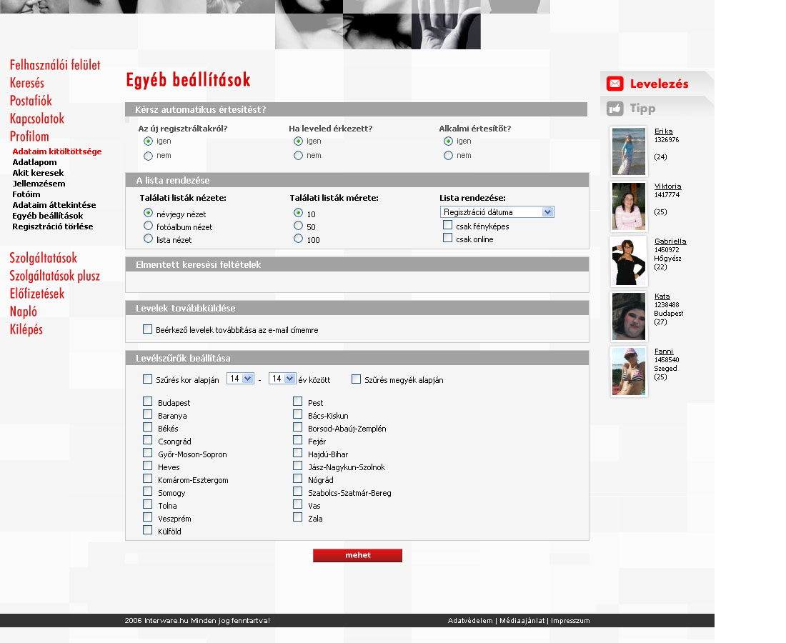
Task: Click the red 'mehet' submit button
Action: [357, 555]
